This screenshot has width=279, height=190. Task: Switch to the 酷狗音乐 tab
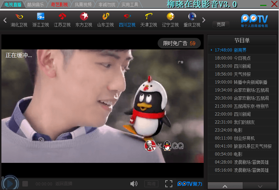[36, 5]
